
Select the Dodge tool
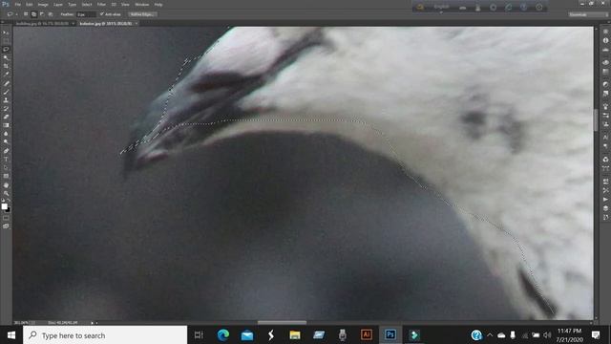coord(6,142)
